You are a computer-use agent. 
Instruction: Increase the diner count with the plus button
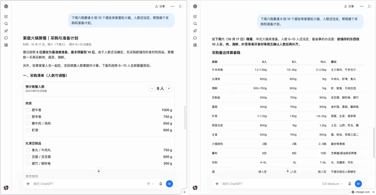tap(169, 88)
